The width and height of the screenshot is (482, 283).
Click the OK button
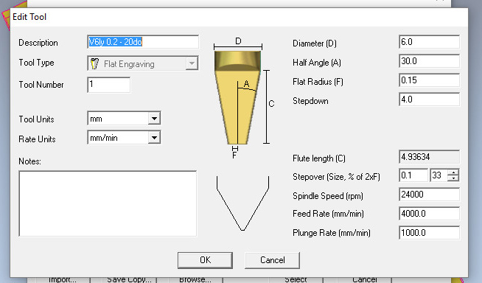[205, 260]
